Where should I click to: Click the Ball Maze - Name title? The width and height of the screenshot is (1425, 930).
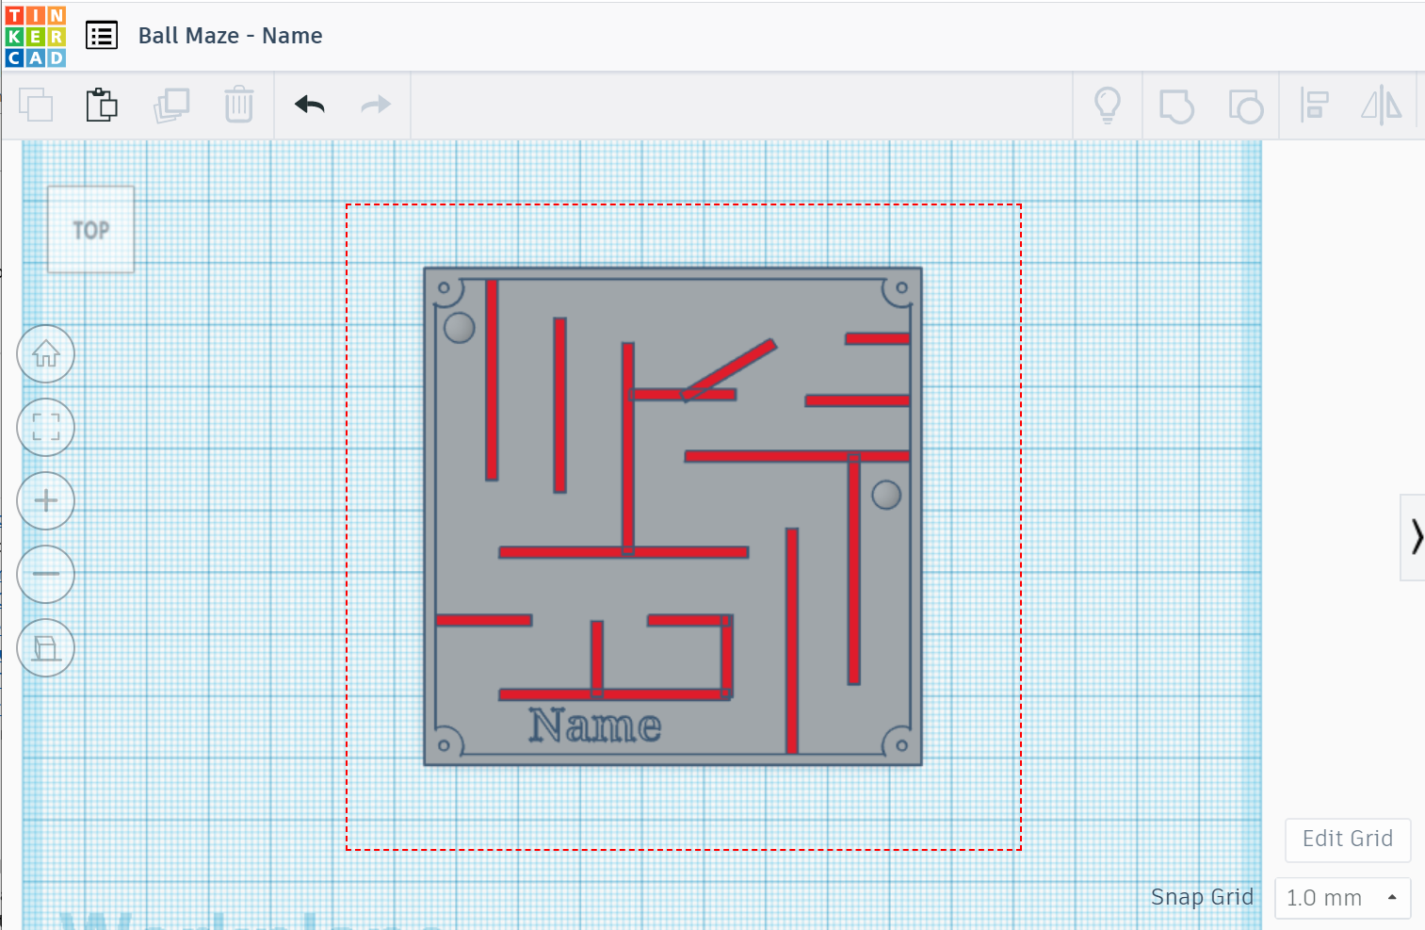230,36
